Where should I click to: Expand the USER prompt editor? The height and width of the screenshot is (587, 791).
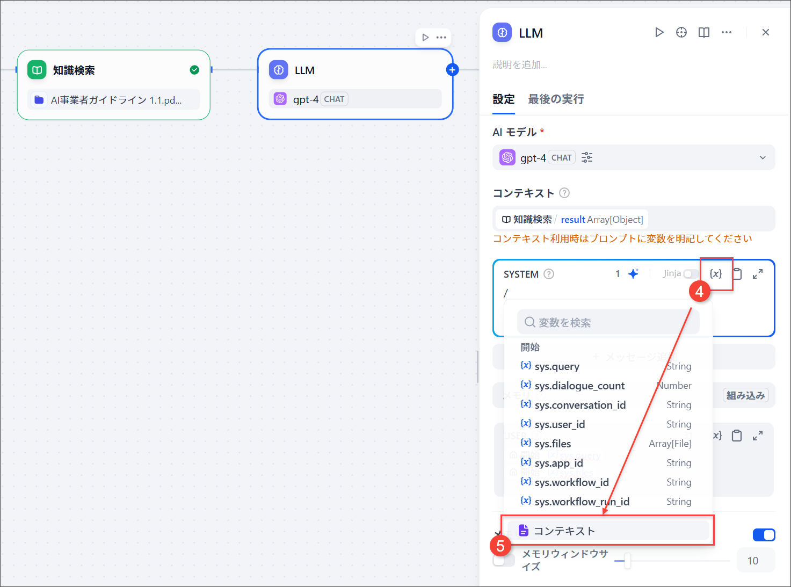click(758, 436)
